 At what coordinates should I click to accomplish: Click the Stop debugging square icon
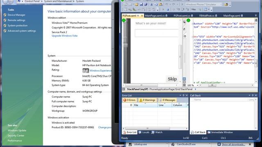point(168,9)
